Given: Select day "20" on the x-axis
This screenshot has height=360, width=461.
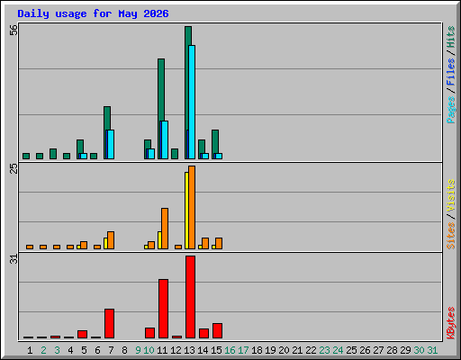Looking at the screenshot, I should click(x=284, y=350).
